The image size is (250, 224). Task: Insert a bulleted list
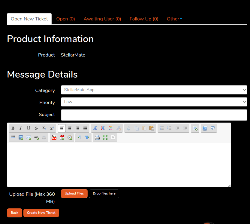[x=161, y=128]
